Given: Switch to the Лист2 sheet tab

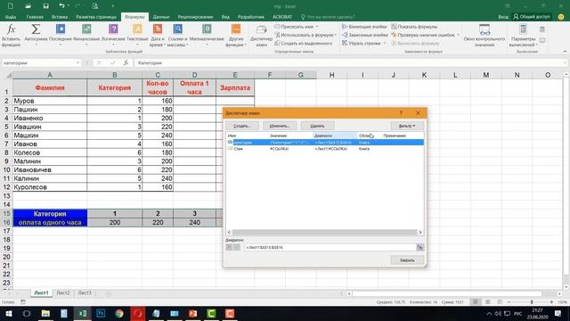Looking at the screenshot, I should pyautogui.click(x=63, y=293).
